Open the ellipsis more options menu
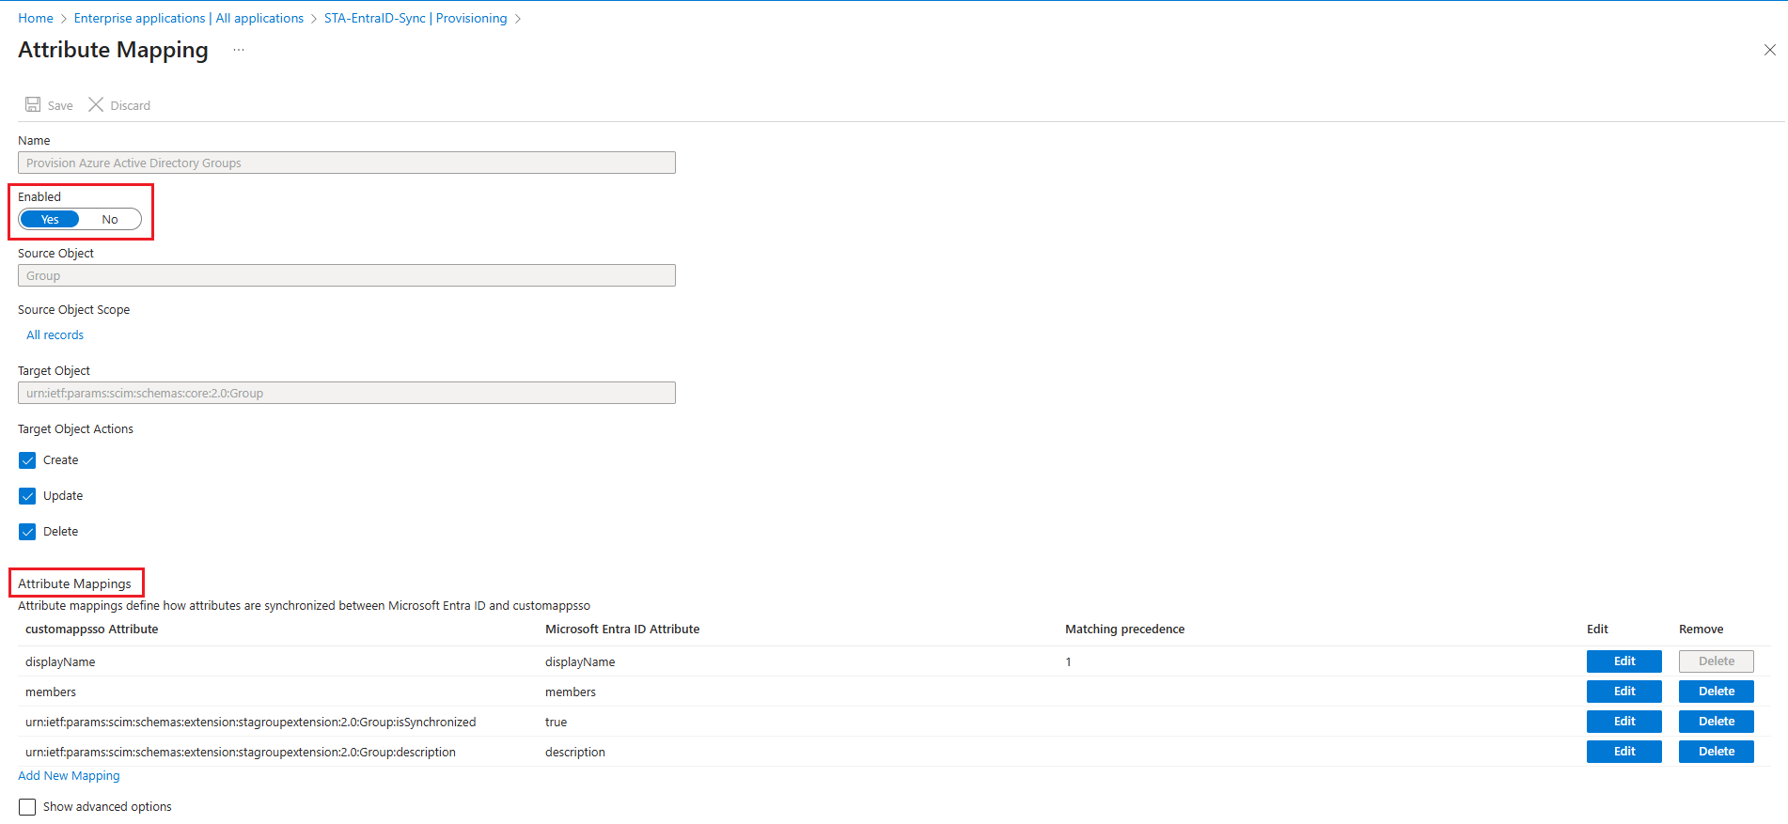 point(239,51)
